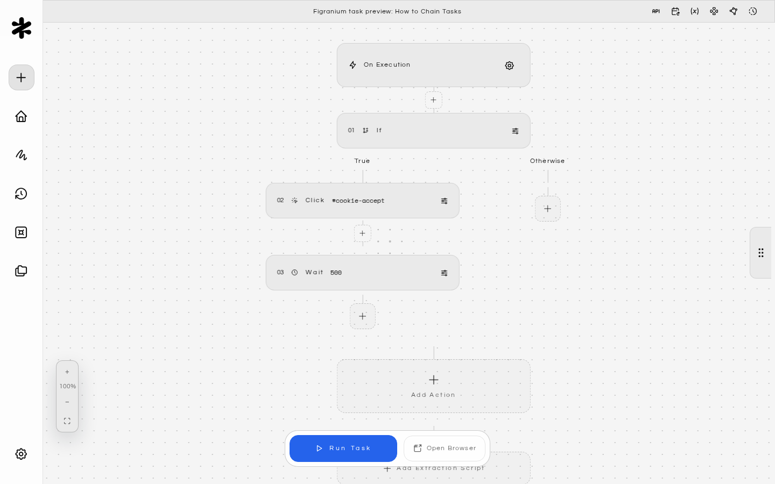The image size is (775, 484).
Task: Click the Wait value 500
Action: point(336,273)
